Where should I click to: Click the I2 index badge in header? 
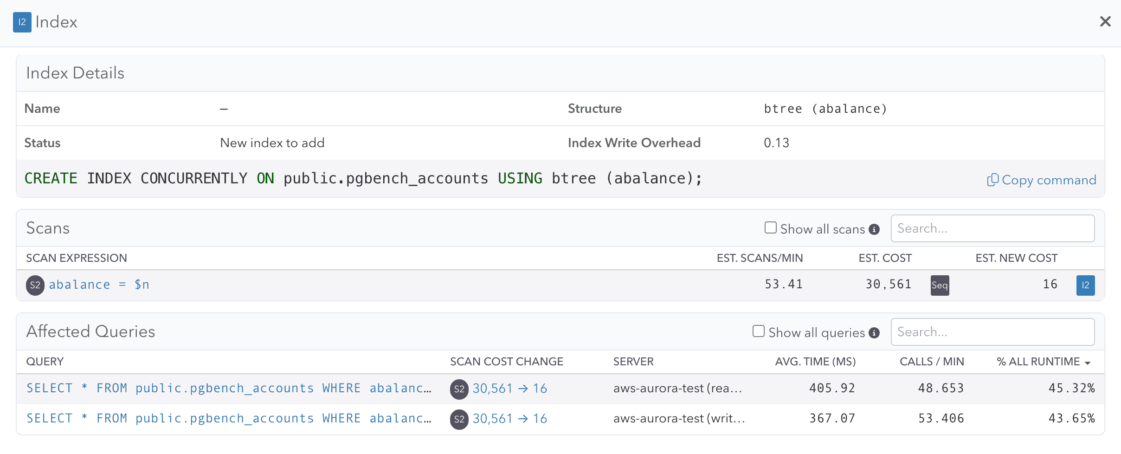click(x=22, y=22)
